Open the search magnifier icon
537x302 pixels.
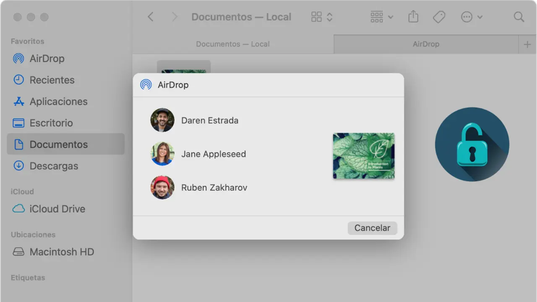[519, 17]
